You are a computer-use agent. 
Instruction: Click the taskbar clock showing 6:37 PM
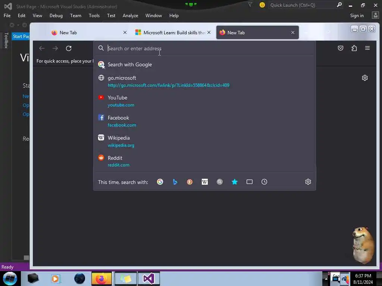click(363, 279)
